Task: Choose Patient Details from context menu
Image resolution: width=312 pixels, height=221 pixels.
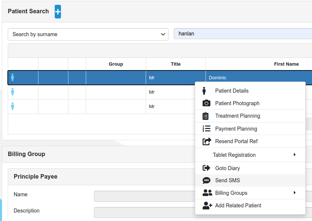Action: pos(250,91)
